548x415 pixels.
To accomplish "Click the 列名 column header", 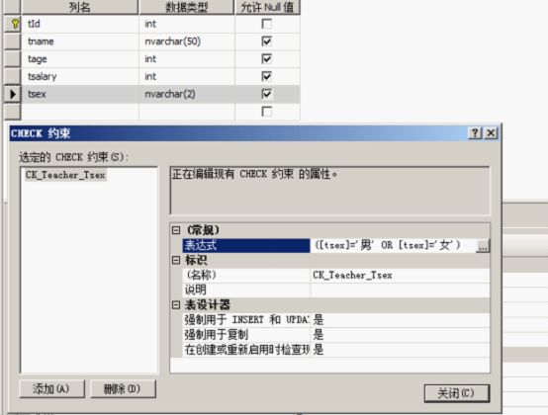I will pos(80,7).
